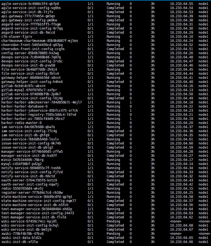Viewport: 211px width, 246px height.
Task: Select harbor-harbor-database-0 pod name
Action: click(24, 106)
